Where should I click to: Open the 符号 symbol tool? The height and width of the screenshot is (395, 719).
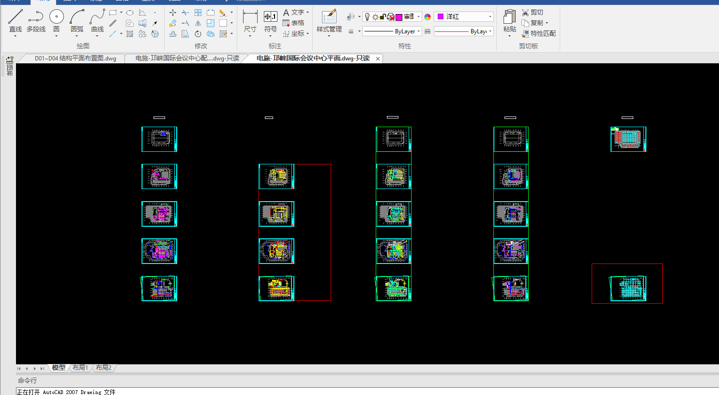point(270,22)
